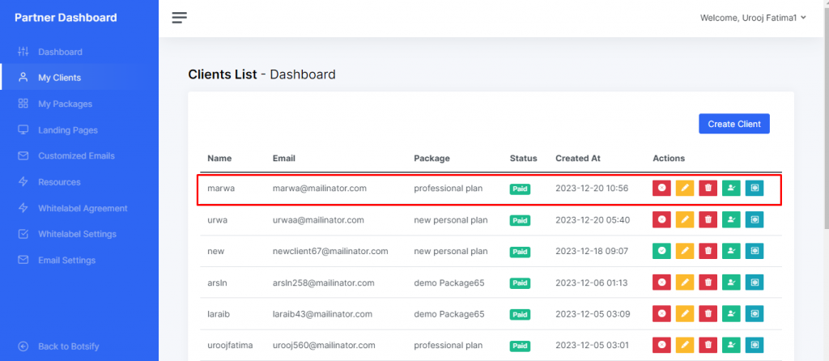Click the 2023-12-18 09:07 date cell
This screenshot has height=361, width=829.
592,251
